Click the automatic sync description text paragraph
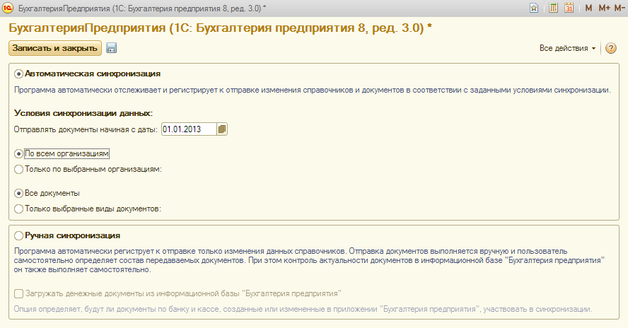628x328 pixels. pyautogui.click(x=313, y=90)
